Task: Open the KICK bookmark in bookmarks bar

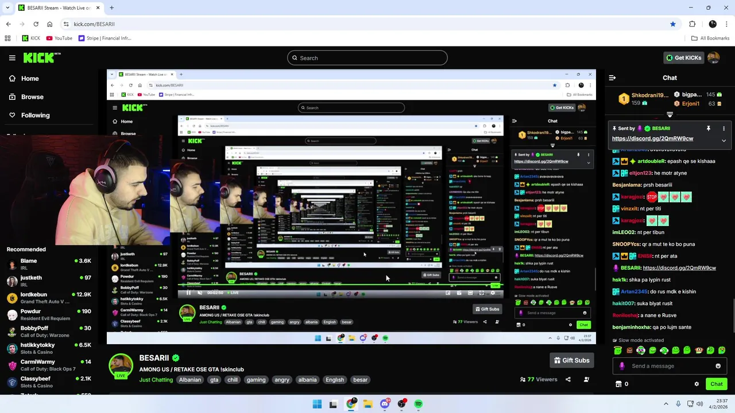Action: coord(31,38)
